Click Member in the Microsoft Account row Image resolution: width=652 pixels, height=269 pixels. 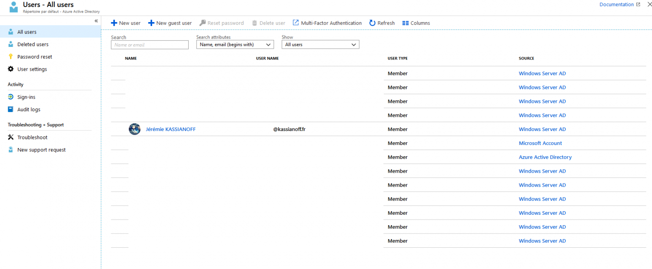(x=398, y=143)
